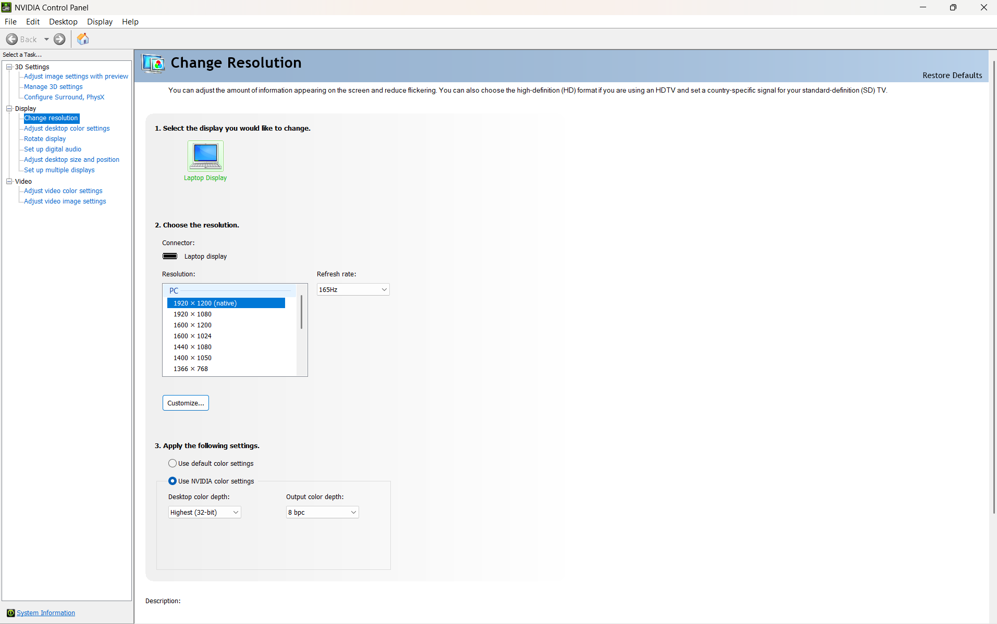Collapse the Video tree node
Image resolution: width=997 pixels, height=624 pixels.
9,181
